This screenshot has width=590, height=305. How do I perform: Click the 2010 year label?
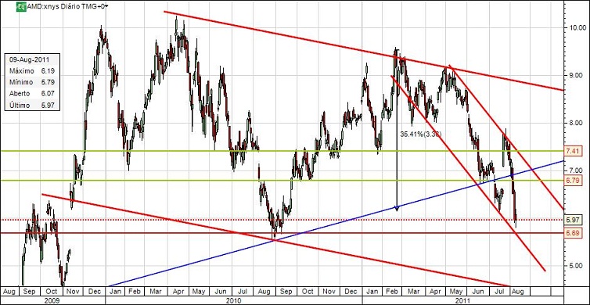(234, 300)
